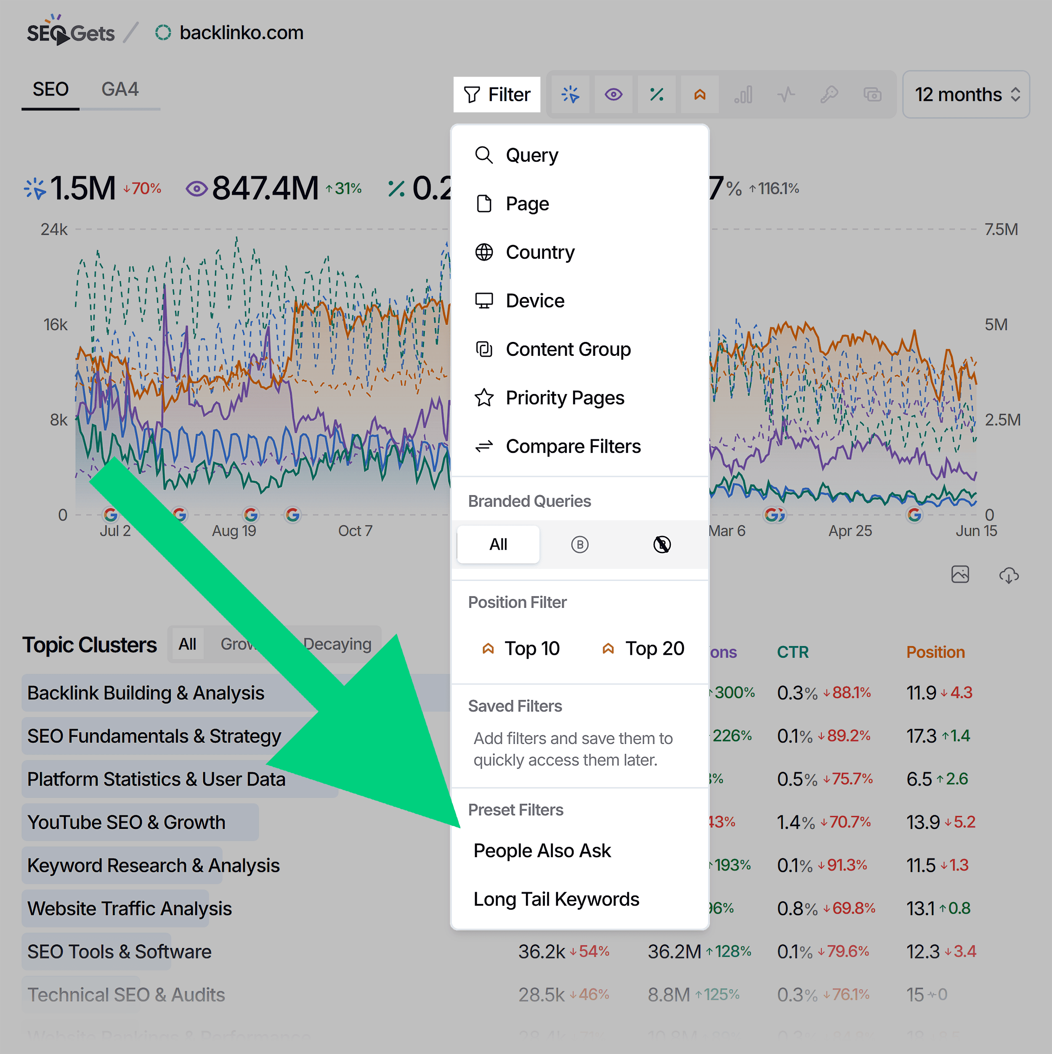Open SEO Tools & Software cluster
The width and height of the screenshot is (1052, 1054).
pos(119,952)
